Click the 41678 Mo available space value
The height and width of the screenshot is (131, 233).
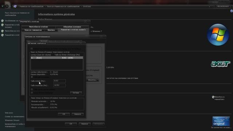54,74
